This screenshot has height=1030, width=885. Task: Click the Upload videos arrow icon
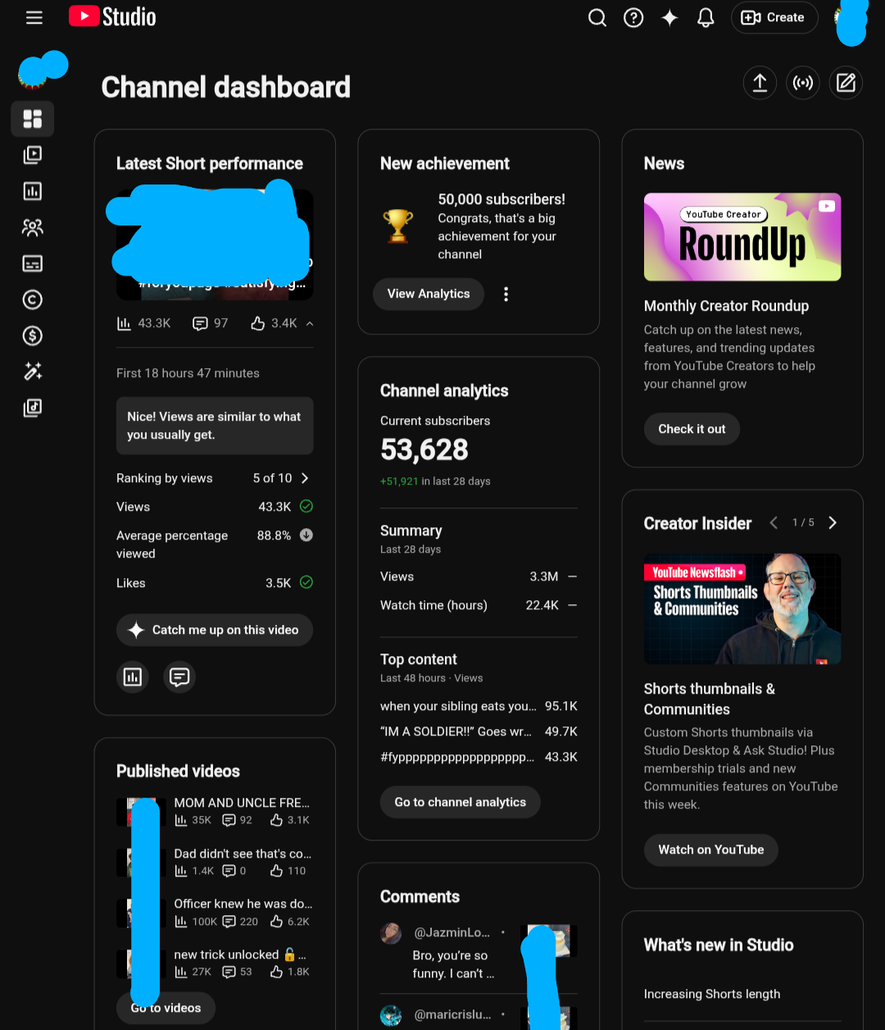click(x=760, y=83)
